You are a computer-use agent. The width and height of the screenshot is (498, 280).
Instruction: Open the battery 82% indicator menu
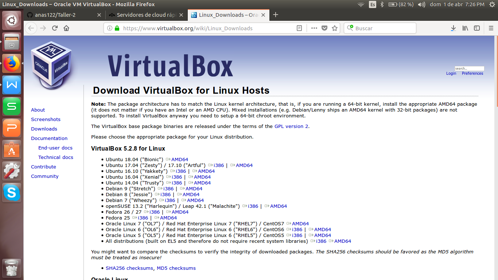coord(401,4)
